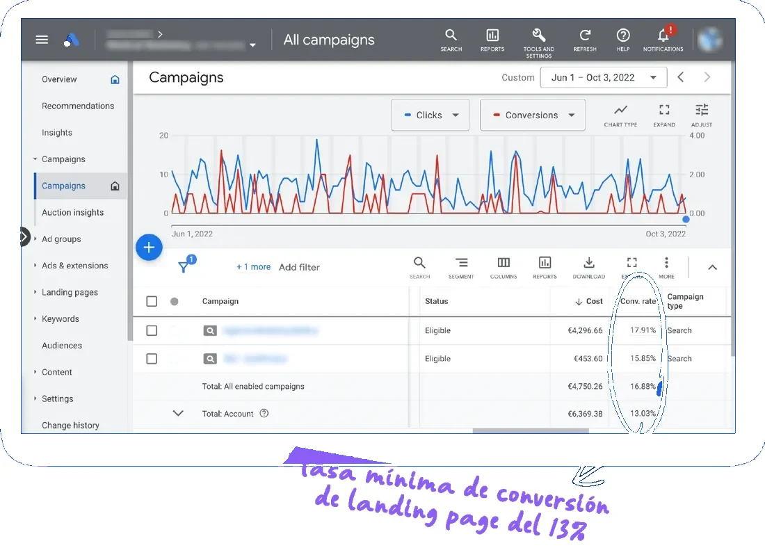
Task: Click the '+ 1 more' filter link
Action: point(254,267)
